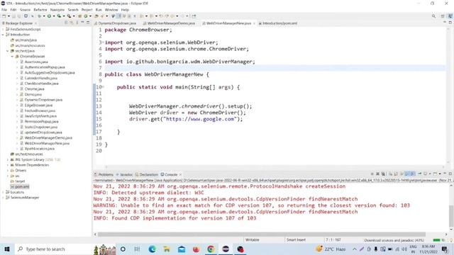Expand JRE System Library node

click(x=8, y=159)
